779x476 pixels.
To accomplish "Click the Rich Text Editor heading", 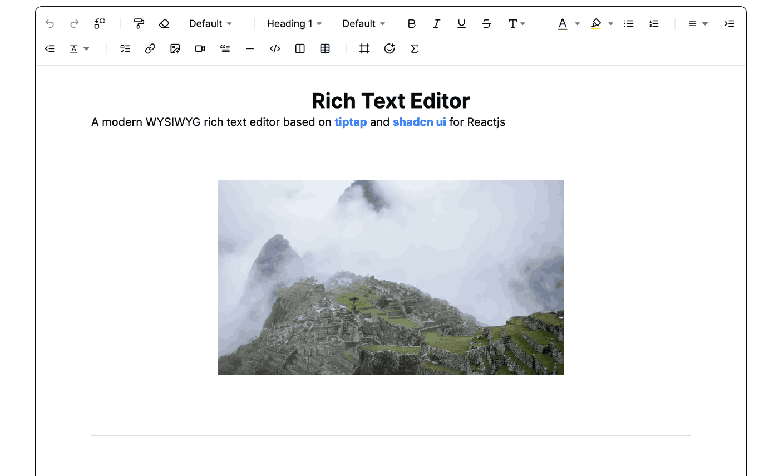I will pyautogui.click(x=391, y=101).
